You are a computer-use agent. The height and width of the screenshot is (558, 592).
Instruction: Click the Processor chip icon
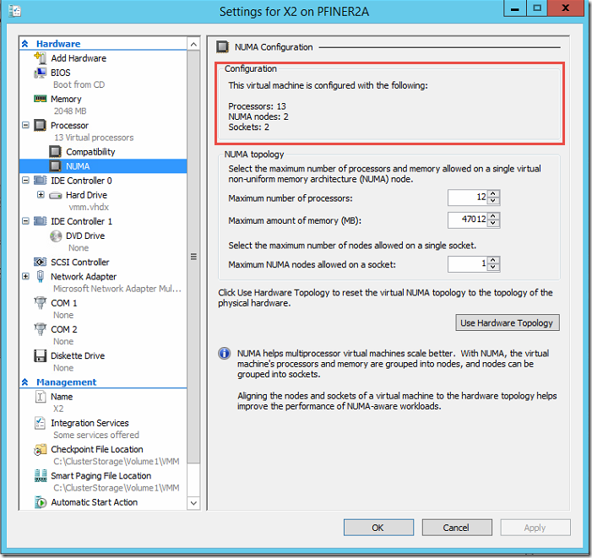coord(40,125)
